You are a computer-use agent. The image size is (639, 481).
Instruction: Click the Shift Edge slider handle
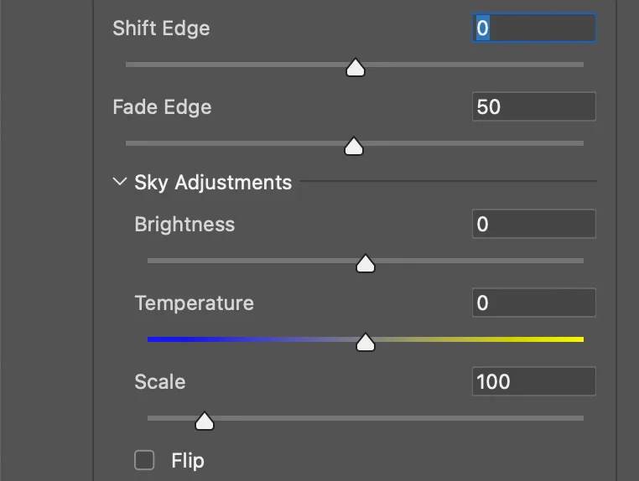pos(355,67)
